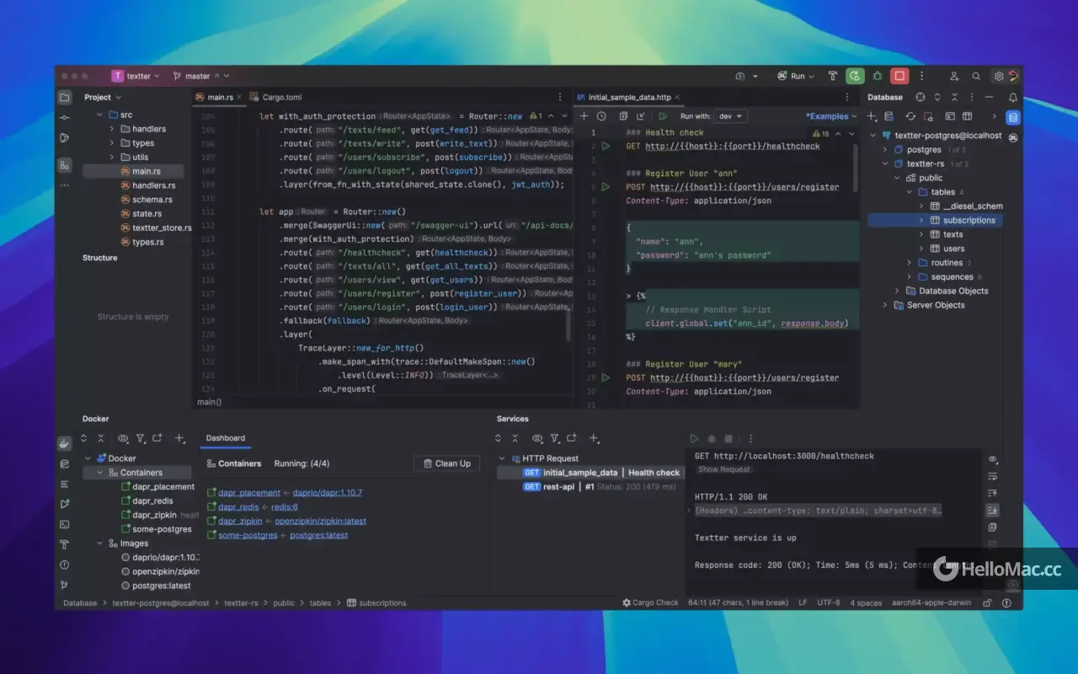Screen dimensions: 1078x674
Task: Toggle the eye icon beside response output
Action: click(993, 459)
